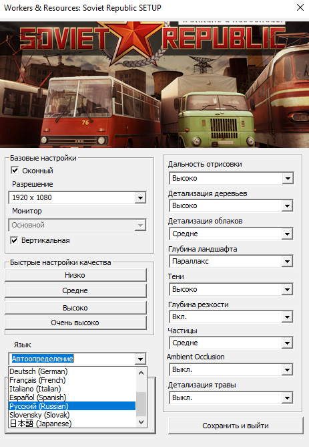Click the Soviet Republic banner image
The width and height of the screenshot is (309, 447).
[x=154, y=84]
